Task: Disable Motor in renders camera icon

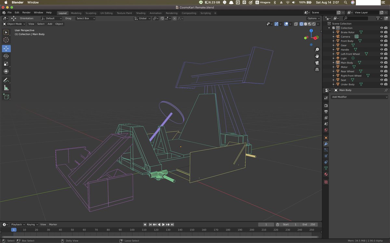Action: (x=386, y=67)
